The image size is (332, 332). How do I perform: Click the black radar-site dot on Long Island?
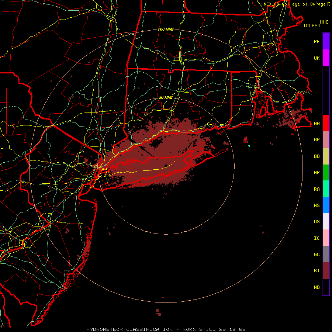click(166, 166)
